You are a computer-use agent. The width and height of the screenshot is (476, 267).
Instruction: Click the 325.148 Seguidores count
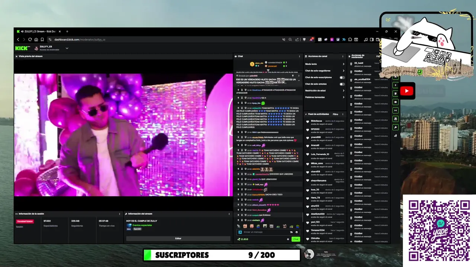pos(75,221)
